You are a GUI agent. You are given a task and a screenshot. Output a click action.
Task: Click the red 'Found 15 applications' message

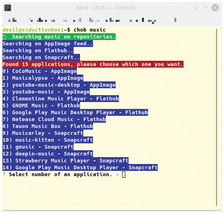point(93,64)
